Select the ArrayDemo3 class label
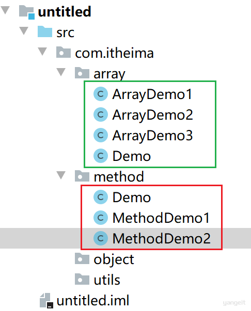251x311 pixels. point(152,136)
